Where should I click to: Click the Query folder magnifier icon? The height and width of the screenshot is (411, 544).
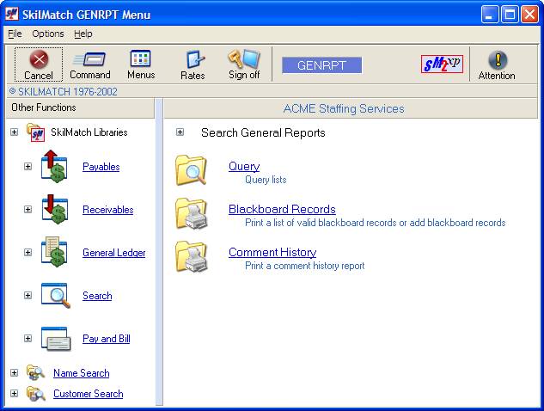click(x=192, y=170)
